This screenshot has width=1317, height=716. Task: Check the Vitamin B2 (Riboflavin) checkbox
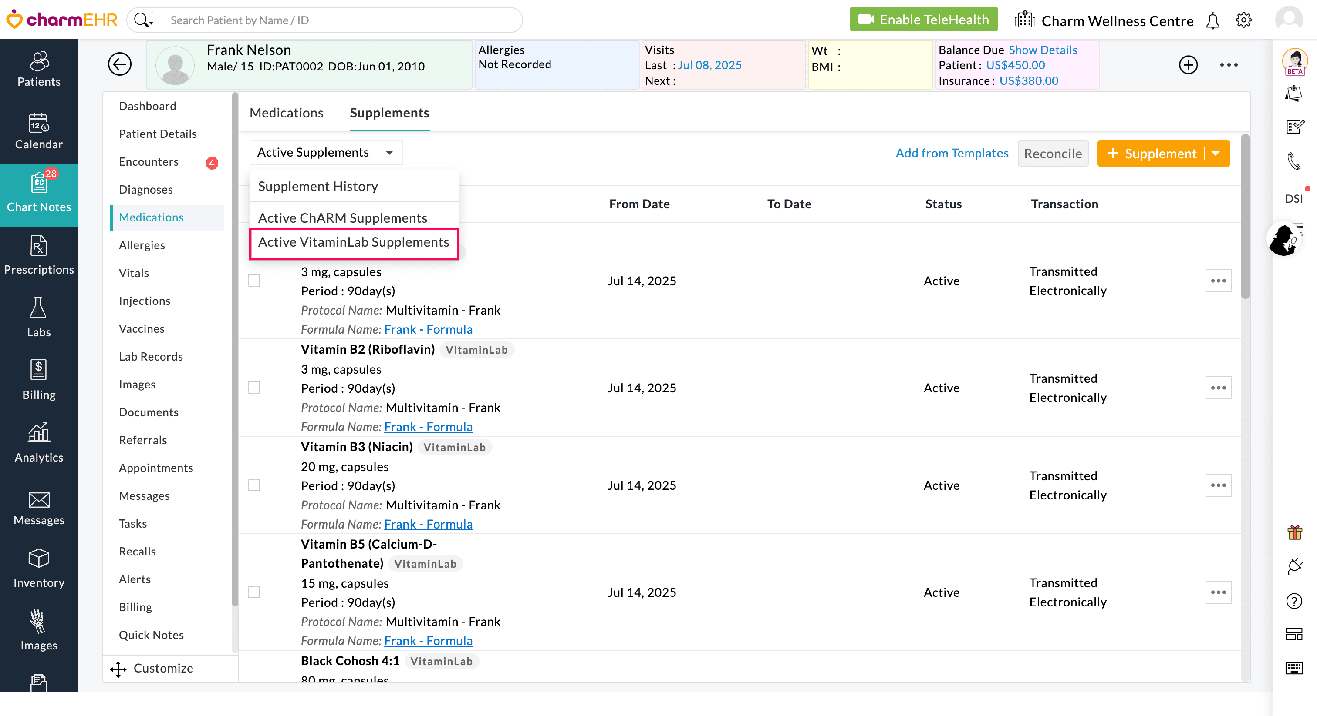[x=253, y=388]
